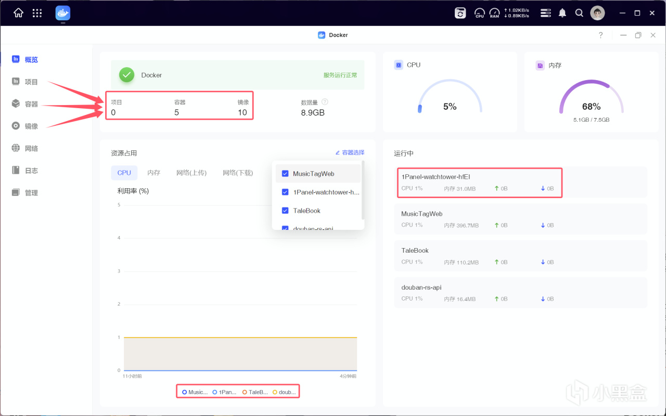Screen dimensions: 666x416
Task: Click the 0.89KB/s download speed readout
Action: [517, 16]
